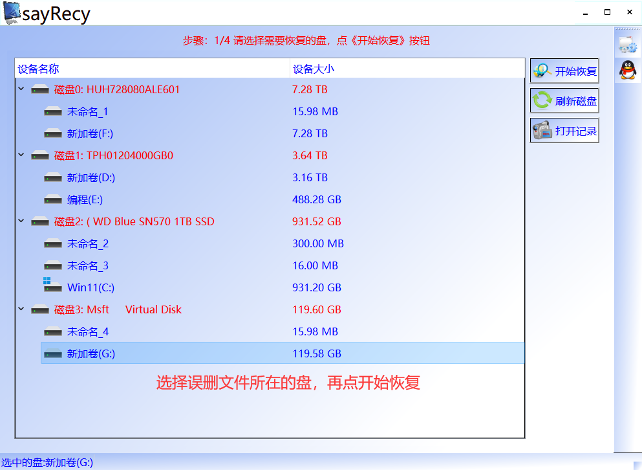Select drive icon for 磁盘2 WD Blue
This screenshot has height=470, width=642.
[x=40, y=221]
